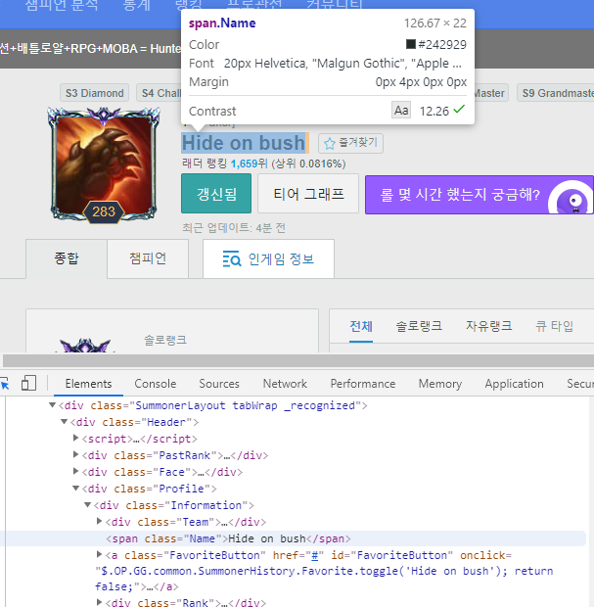This screenshot has width=594, height=607.
Task: Toggle the device toolbar icon
Action: tap(28, 383)
